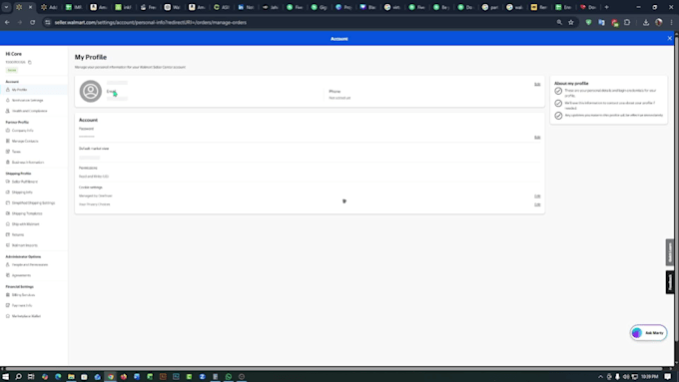The width and height of the screenshot is (679, 382).
Task: Open the Chrome three-dot menu
Action: pos(671,23)
